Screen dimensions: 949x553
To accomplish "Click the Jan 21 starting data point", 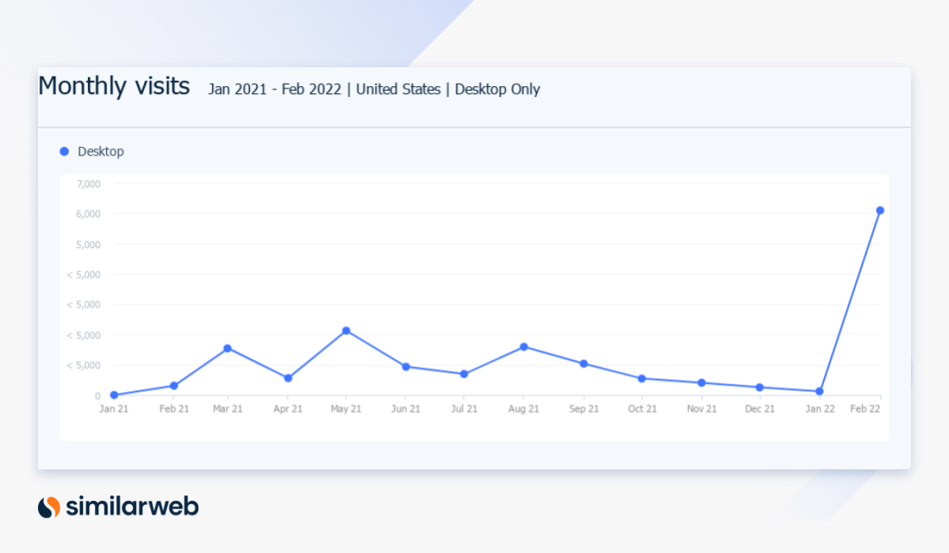I will 115,393.
